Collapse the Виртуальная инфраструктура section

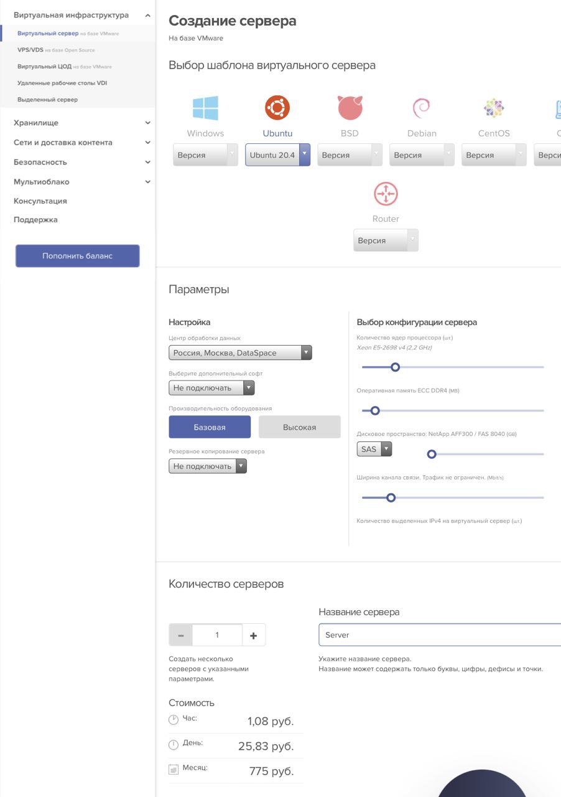(x=147, y=15)
